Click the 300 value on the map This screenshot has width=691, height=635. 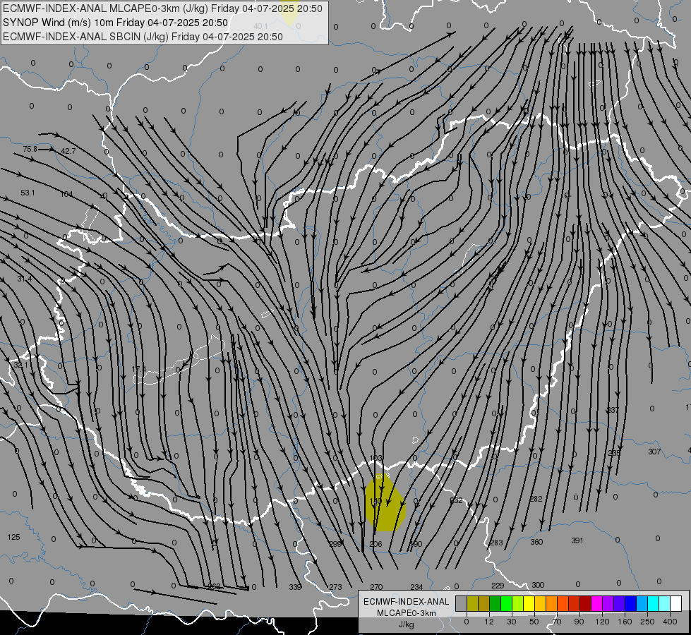pyautogui.click(x=538, y=585)
